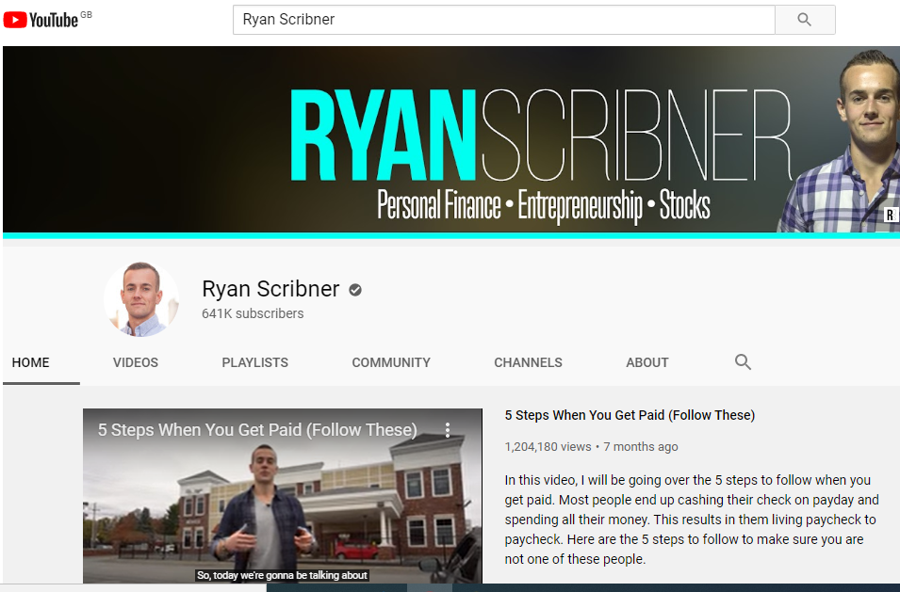Click Ryan Scribner's round profile avatar
Image resolution: width=900 pixels, height=592 pixels.
click(141, 298)
